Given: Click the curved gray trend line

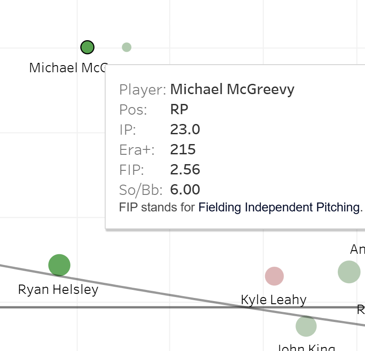Looking at the screenshot, I should (134, 289).
